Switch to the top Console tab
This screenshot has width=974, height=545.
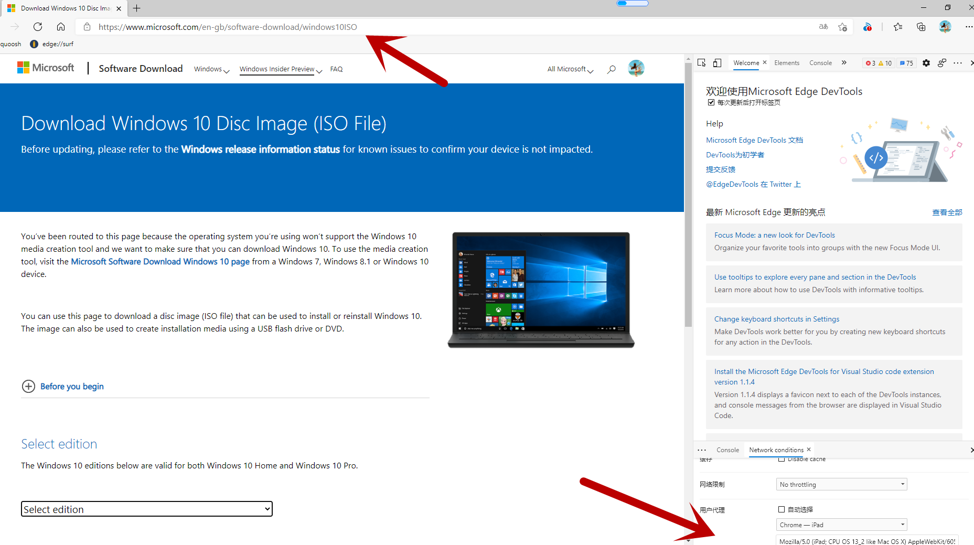[x=820, y=63]
